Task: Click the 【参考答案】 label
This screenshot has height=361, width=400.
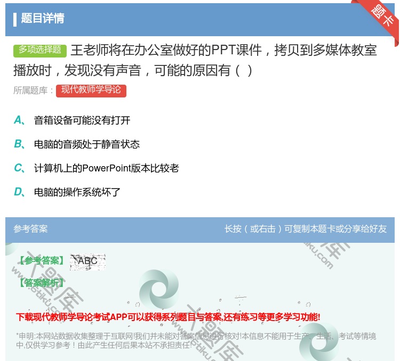Action: point(42,260)
